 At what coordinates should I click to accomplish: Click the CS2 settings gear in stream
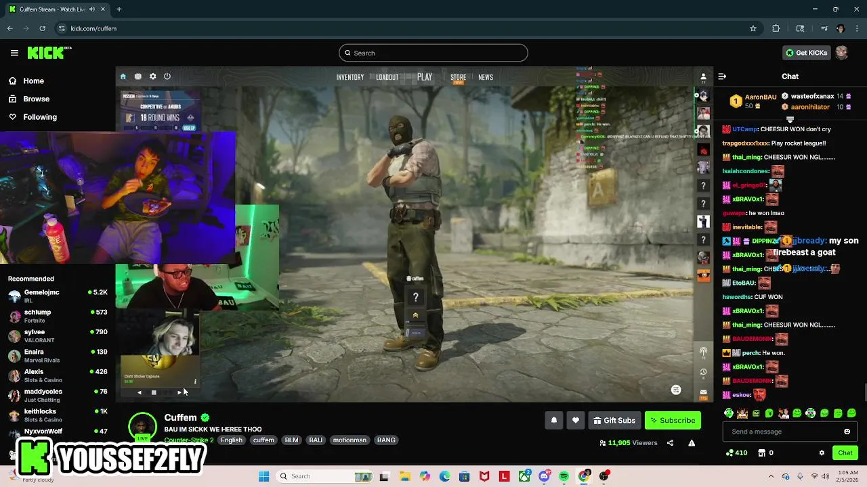click(x=152, y=76)
